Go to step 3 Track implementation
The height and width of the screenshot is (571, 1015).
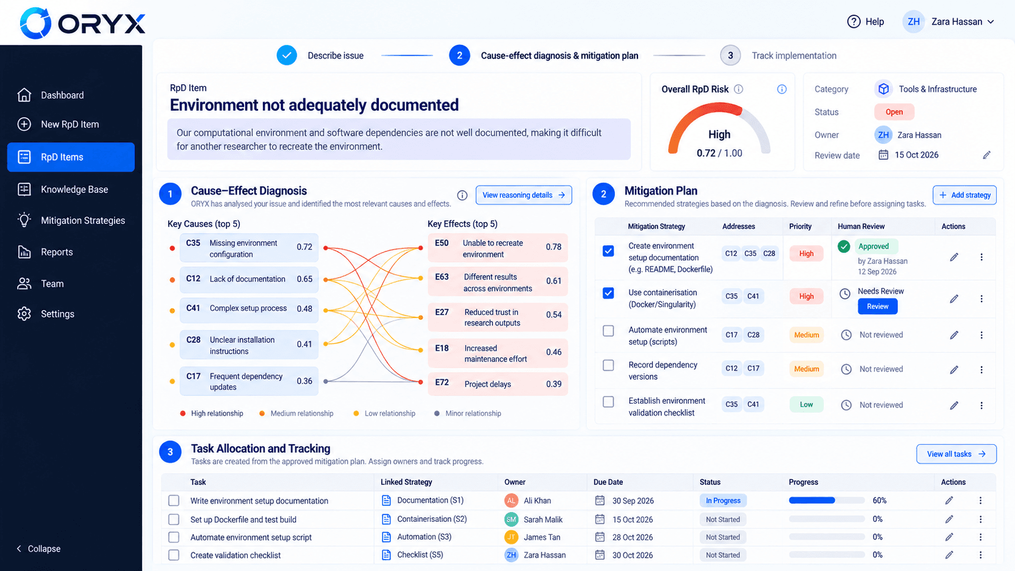pyautogui.click(x=778, y=55)
